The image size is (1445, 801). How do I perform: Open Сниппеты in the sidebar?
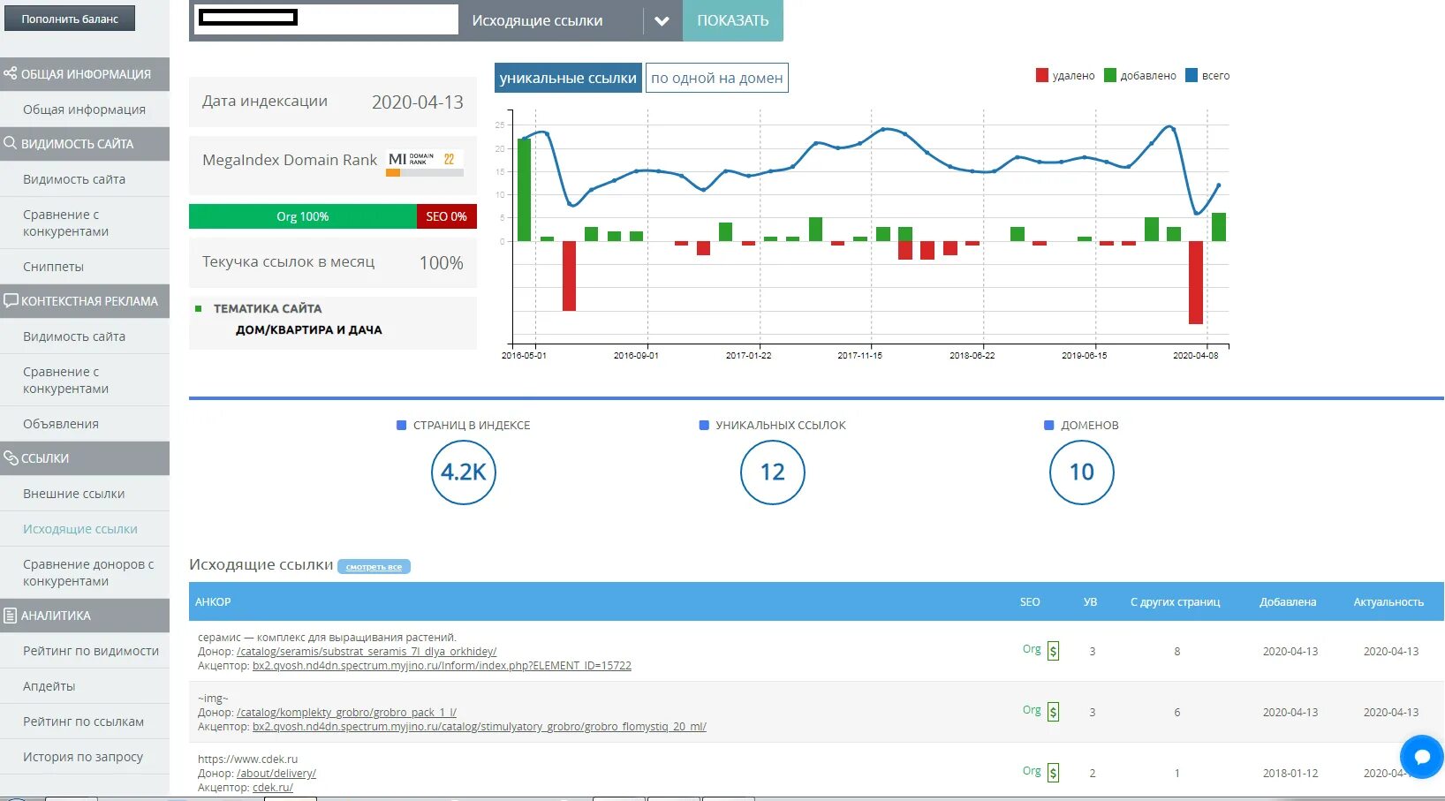pyautogui.click(x=85, y=267)
